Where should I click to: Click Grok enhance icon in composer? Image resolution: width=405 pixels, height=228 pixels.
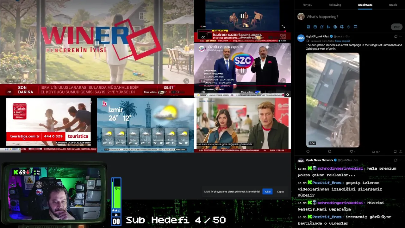coord(322,27)
